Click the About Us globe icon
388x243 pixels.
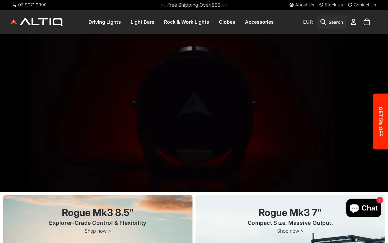coord(292,5)
